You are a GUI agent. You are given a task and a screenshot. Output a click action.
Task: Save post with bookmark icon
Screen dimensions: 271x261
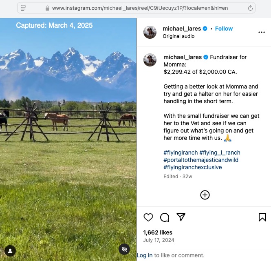click(x=262, y=217)
